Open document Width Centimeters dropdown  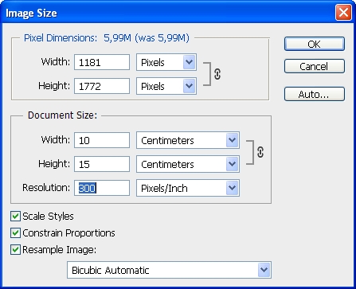coord(188,140)
